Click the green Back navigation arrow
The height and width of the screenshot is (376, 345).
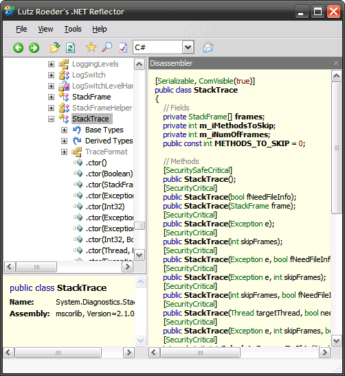(19, 47)
